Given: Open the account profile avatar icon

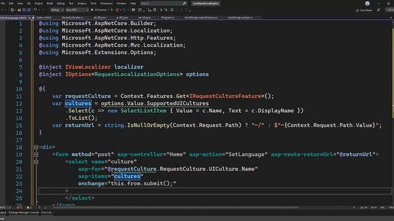Looking at the screenshot, I should click(368, 4).
